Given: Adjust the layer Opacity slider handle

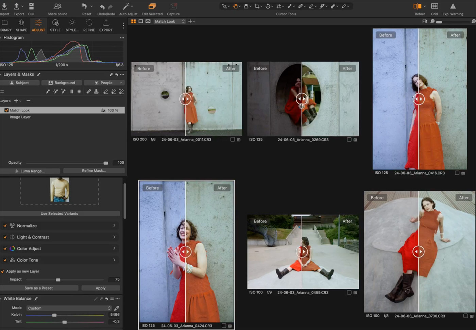Looking at the screenshot, I should pyautogui.click(x=106, y=163).
